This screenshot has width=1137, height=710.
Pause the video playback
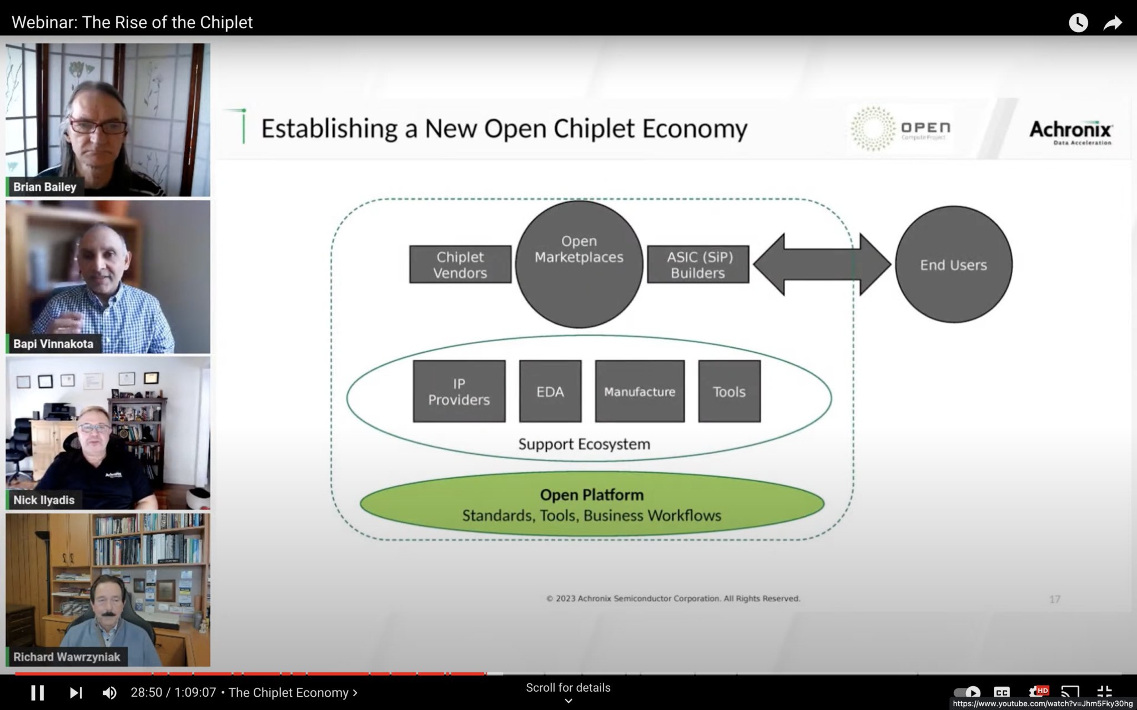pyautogui.click(x=38, y=692)
